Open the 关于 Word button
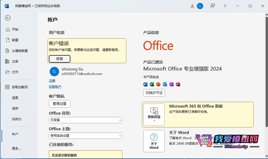Viewport: 268px width, 159px height. point(154,141)
